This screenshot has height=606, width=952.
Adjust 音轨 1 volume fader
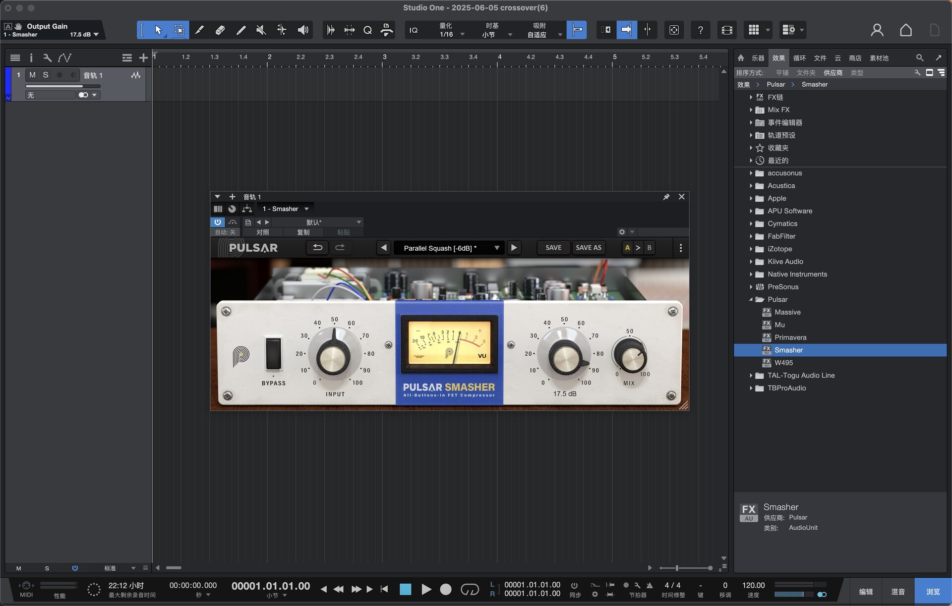62,86
